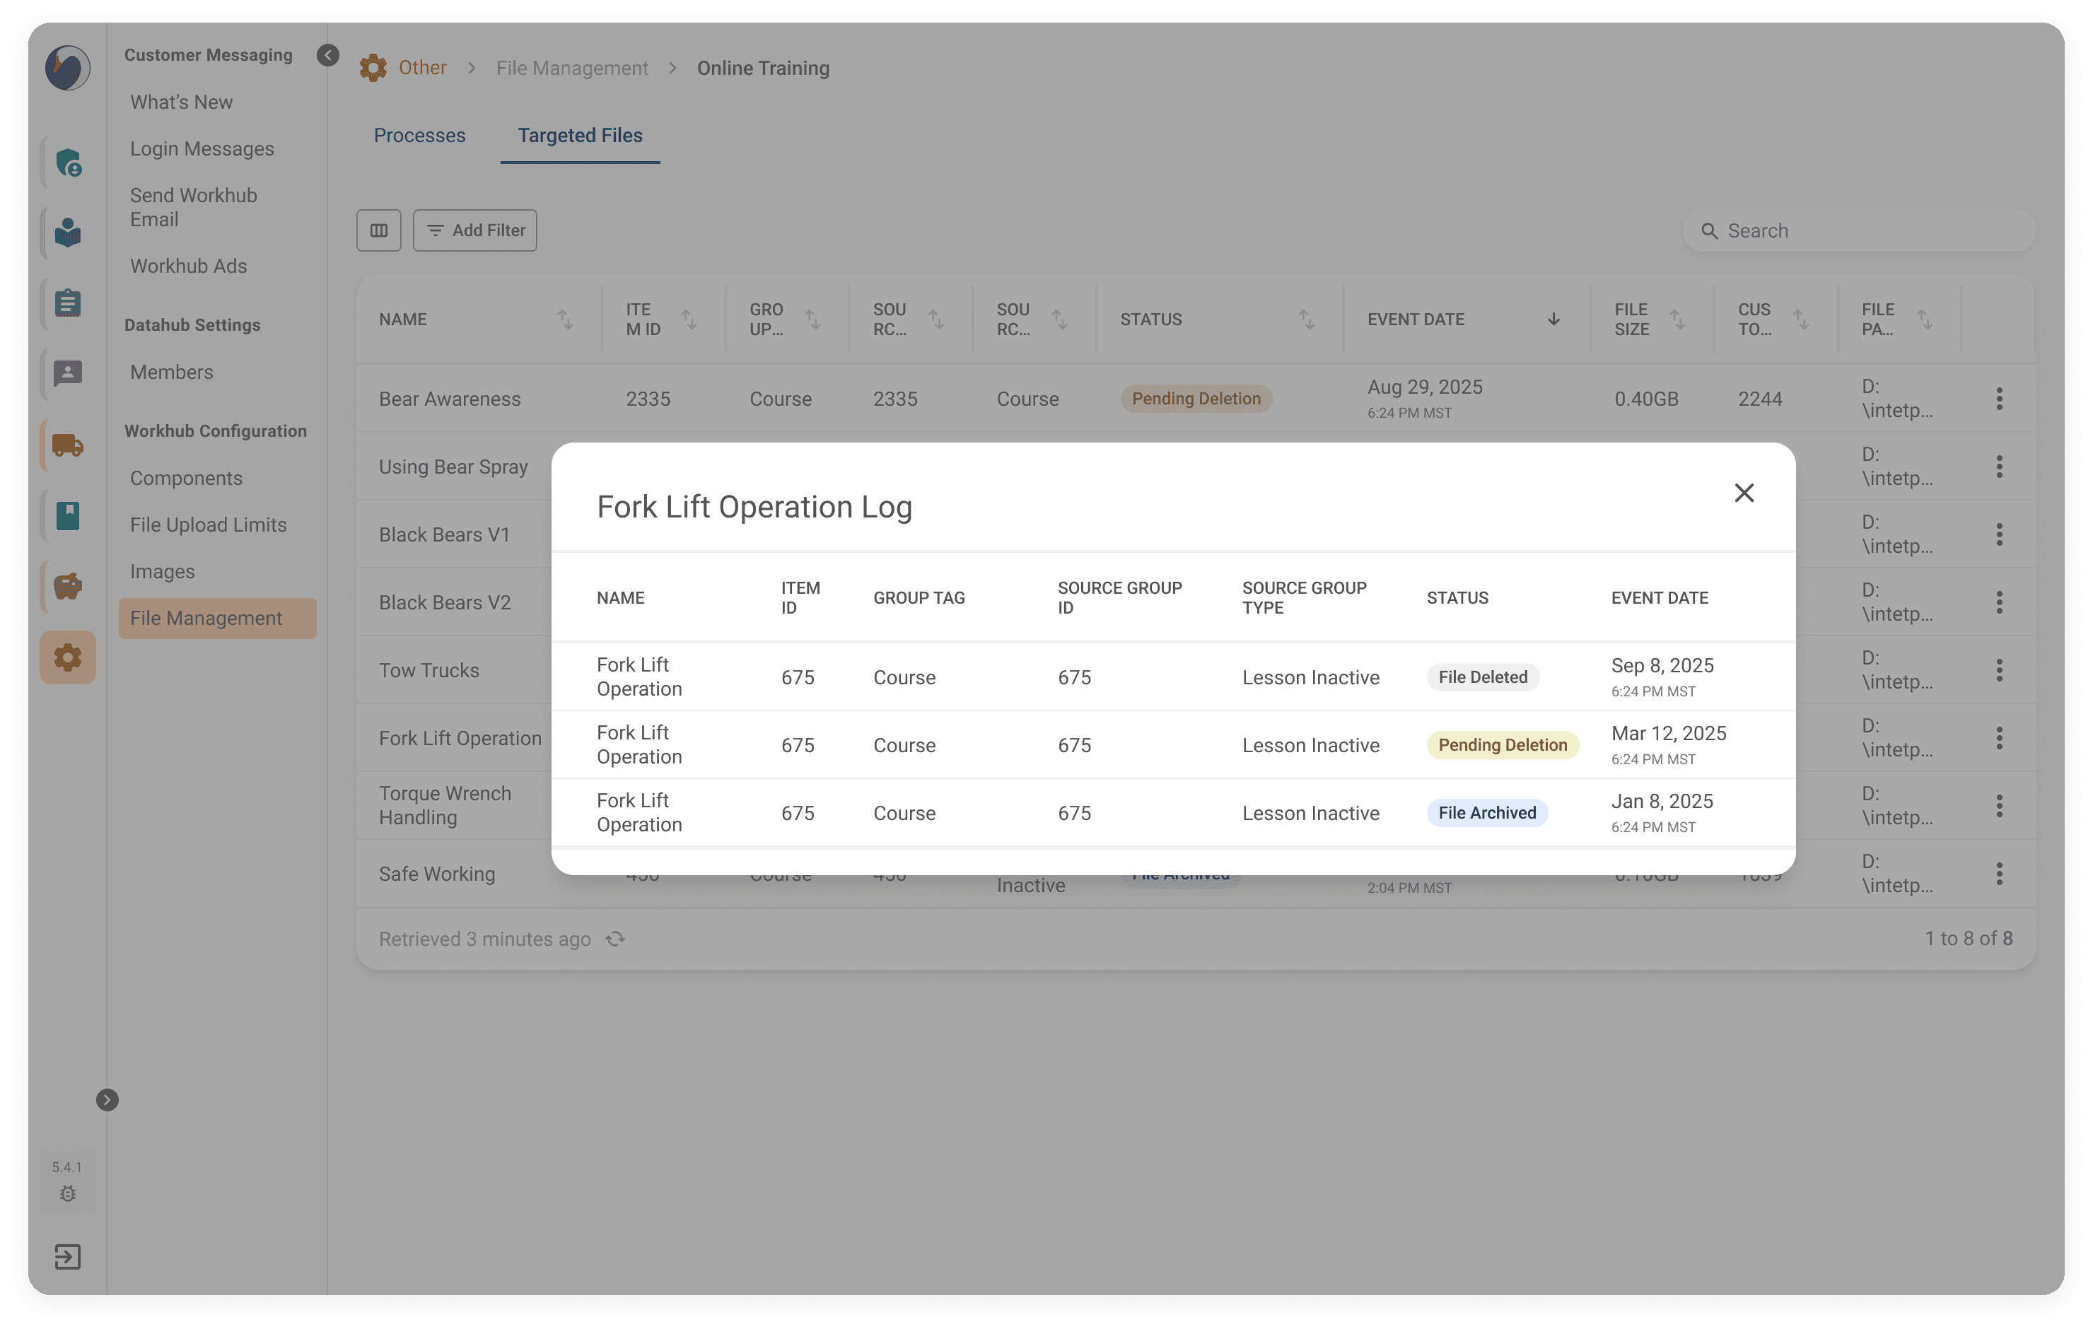Sort by Event Date column arrow
Screen dimensions: 2093x1329
1553,319
